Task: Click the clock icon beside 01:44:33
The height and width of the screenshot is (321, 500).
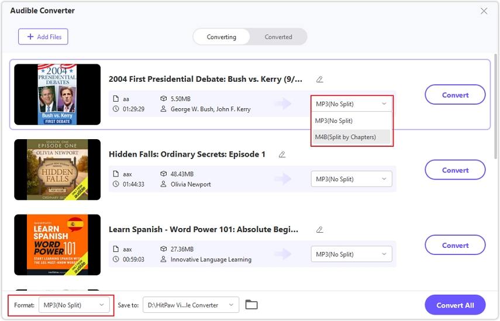Action: point(116,184)
